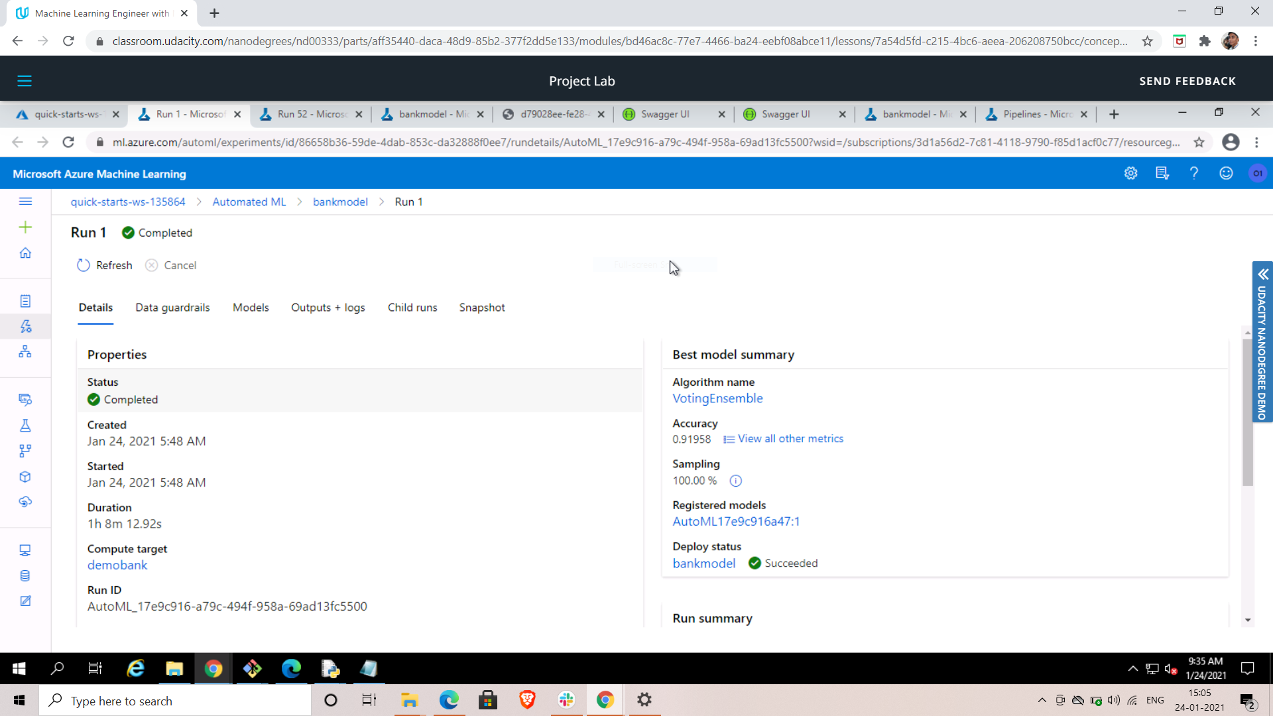Click the Refresh button
1273x716 pixels.
(104, 265)
